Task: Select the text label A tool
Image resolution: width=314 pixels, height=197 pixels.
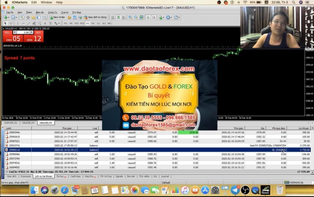Action: [45, 23]
